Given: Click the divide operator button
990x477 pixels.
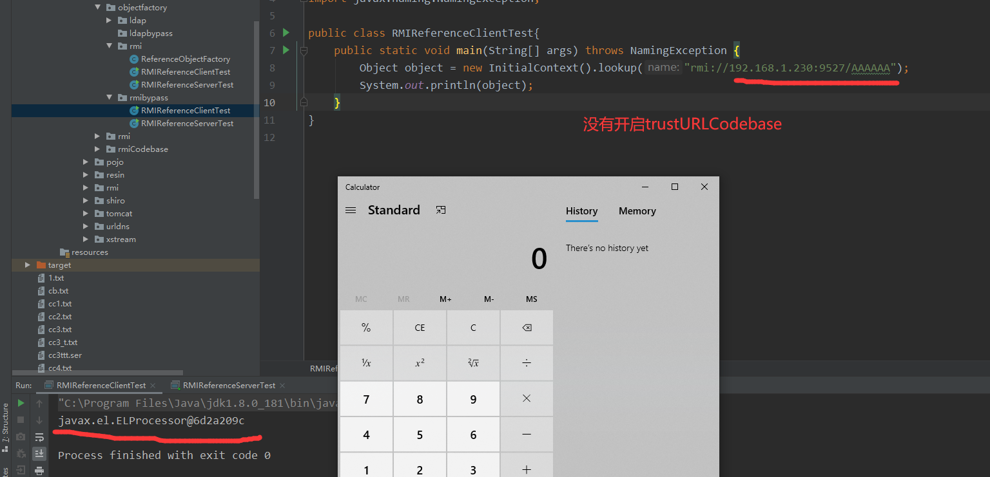Looking at the screenshot, I should [527, 363].
